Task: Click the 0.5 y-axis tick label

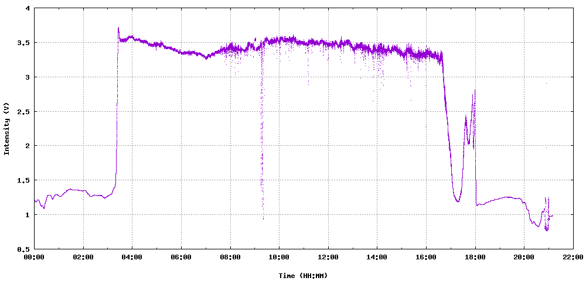Action: [24, 249]
